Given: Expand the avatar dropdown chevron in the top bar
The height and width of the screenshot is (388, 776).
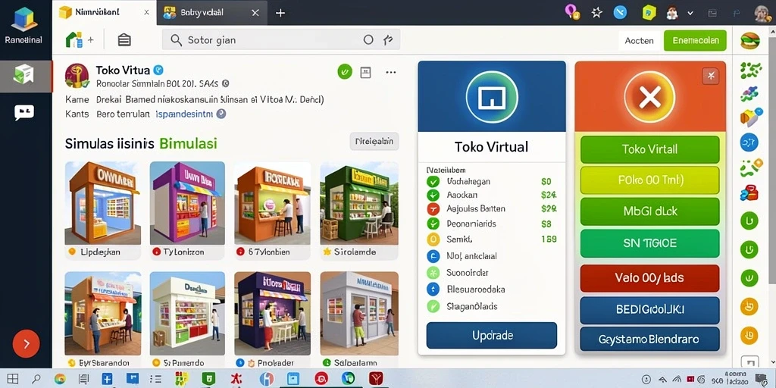Looking at the screenshot, I should (690, 14).
